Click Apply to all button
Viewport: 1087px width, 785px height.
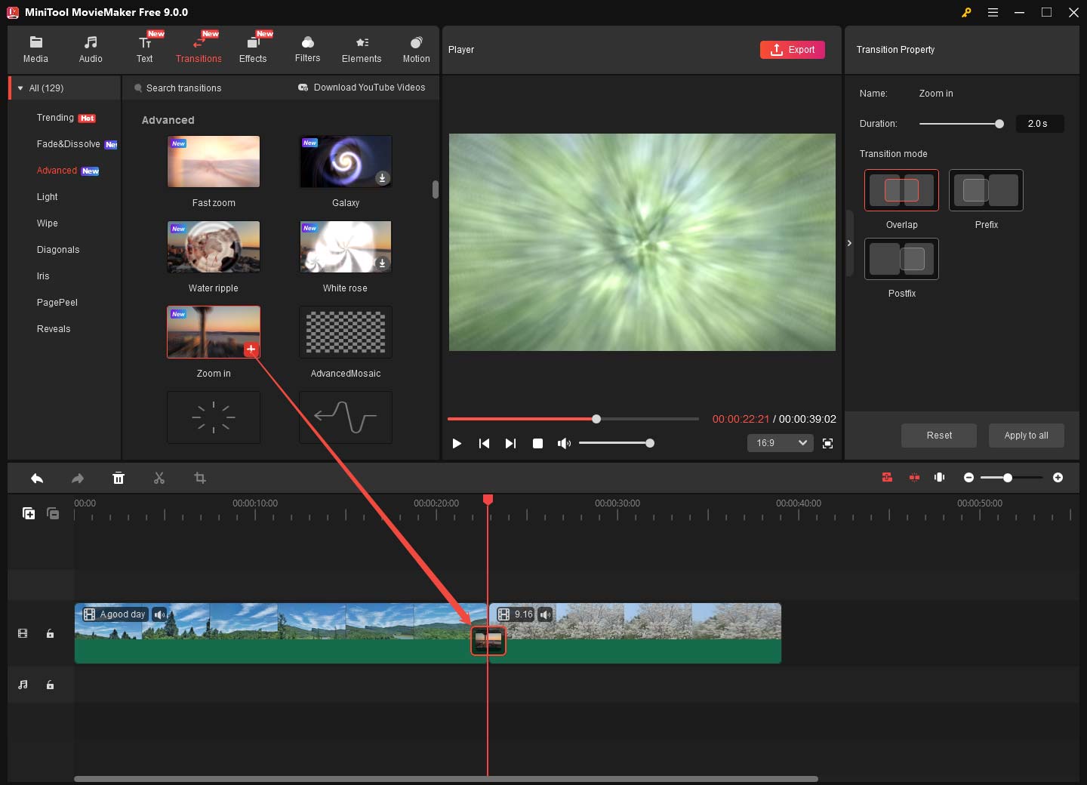click(x=1026, y=436)
